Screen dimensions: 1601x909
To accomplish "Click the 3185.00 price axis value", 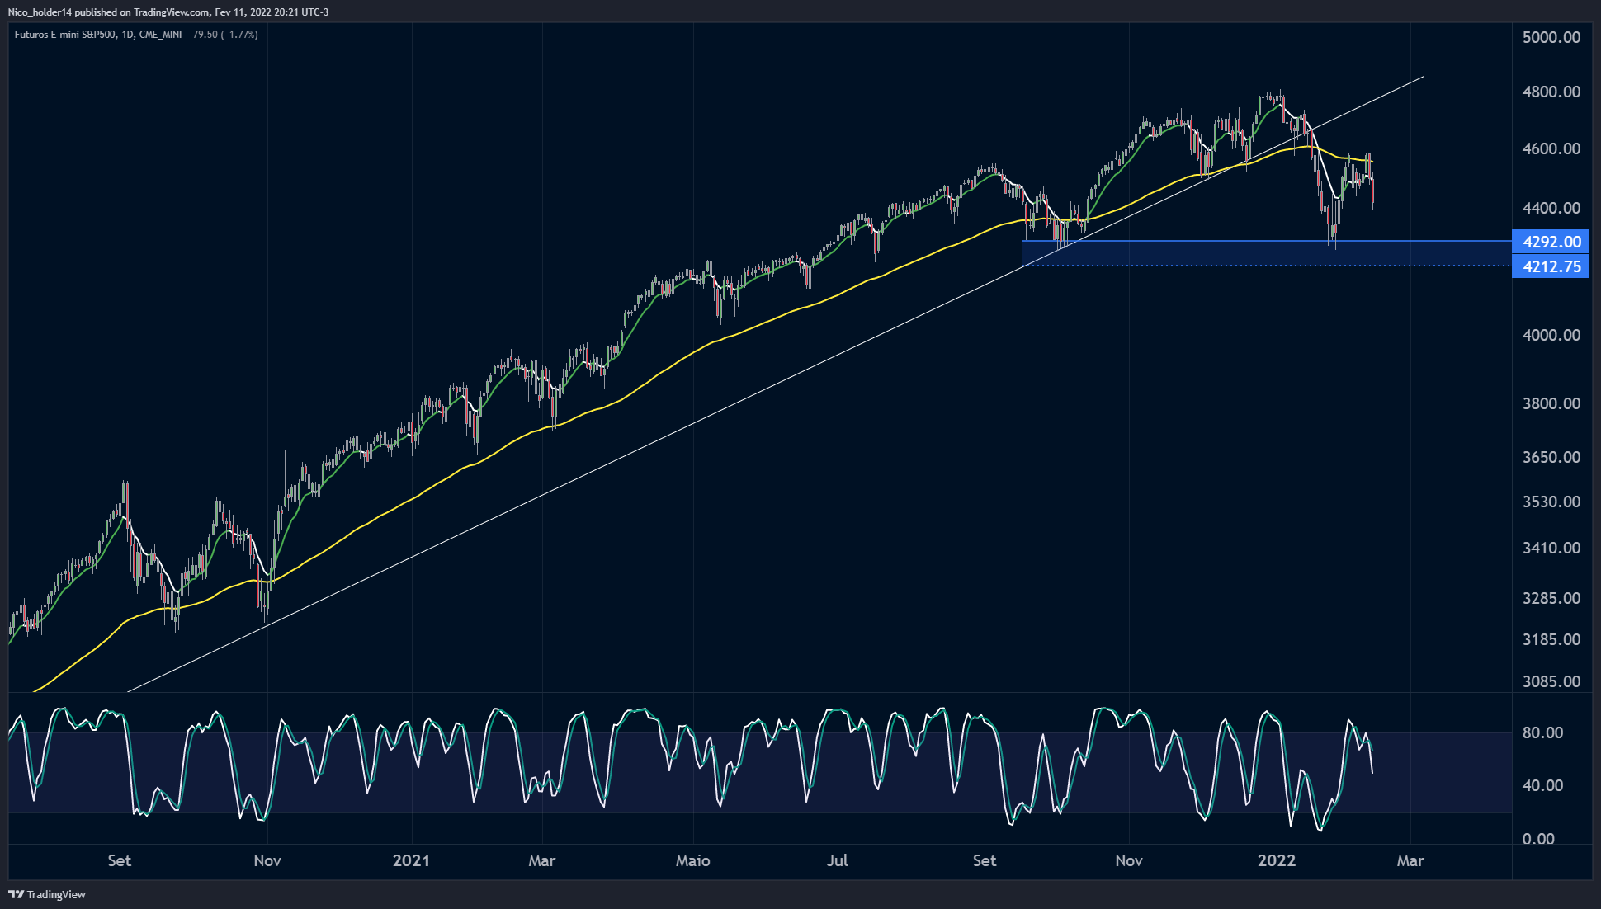I will point(1551,639).
